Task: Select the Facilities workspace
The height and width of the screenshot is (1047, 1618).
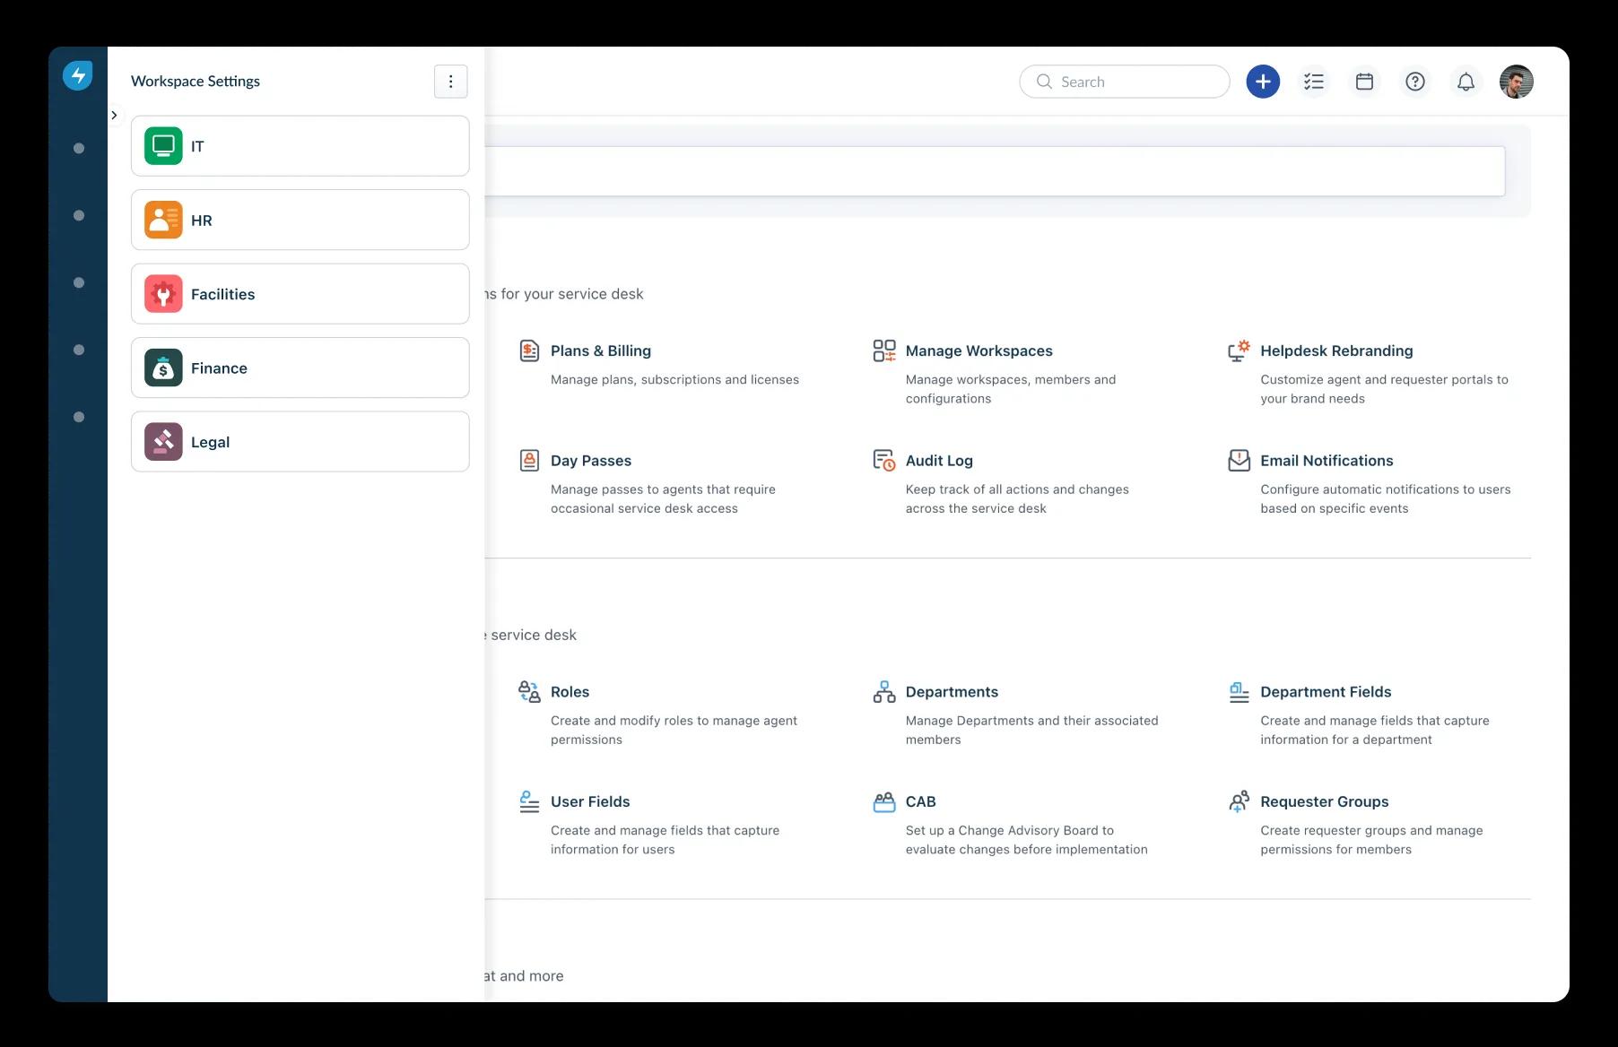Action: pos(300,294)
